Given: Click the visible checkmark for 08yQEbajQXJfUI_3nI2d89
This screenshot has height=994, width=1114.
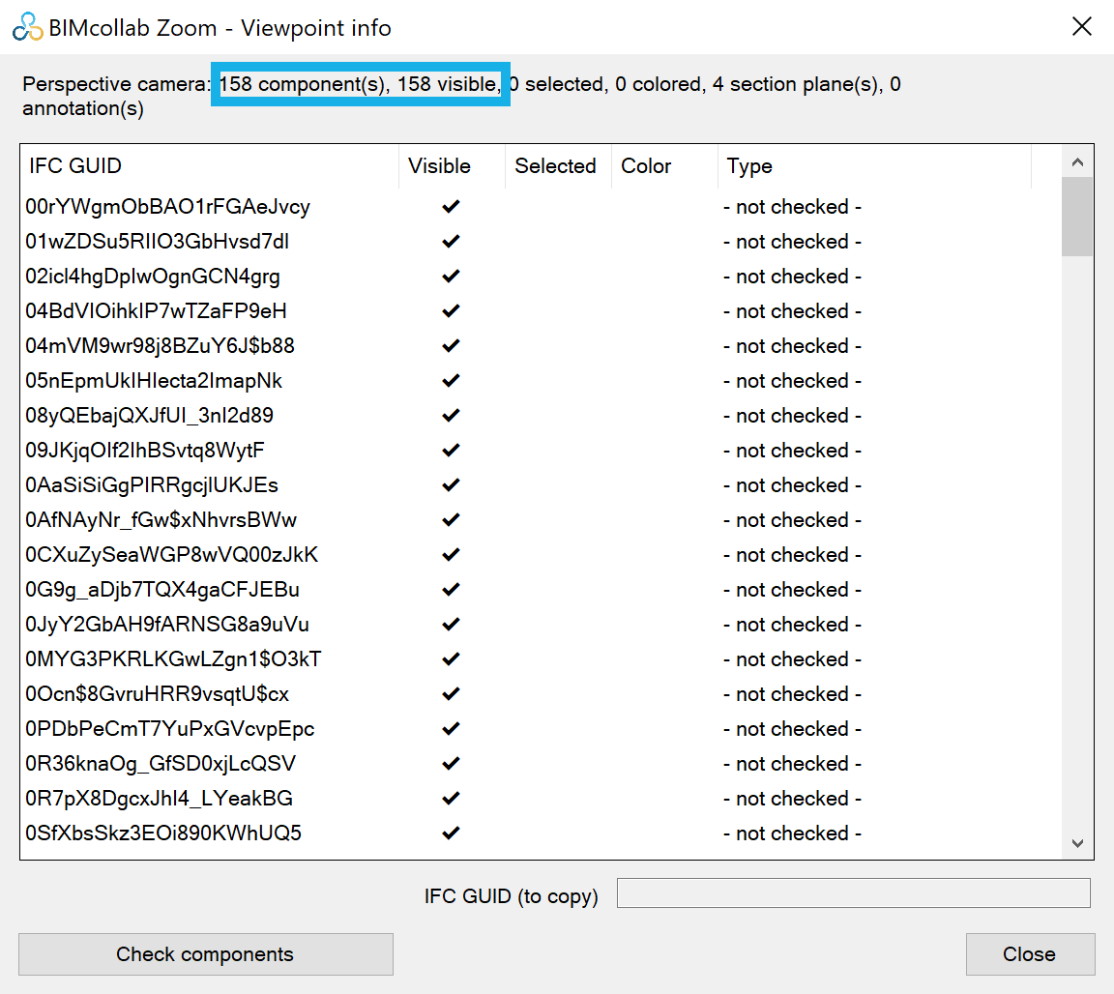Looking at the screenshot, I should (x=452, y=416).
